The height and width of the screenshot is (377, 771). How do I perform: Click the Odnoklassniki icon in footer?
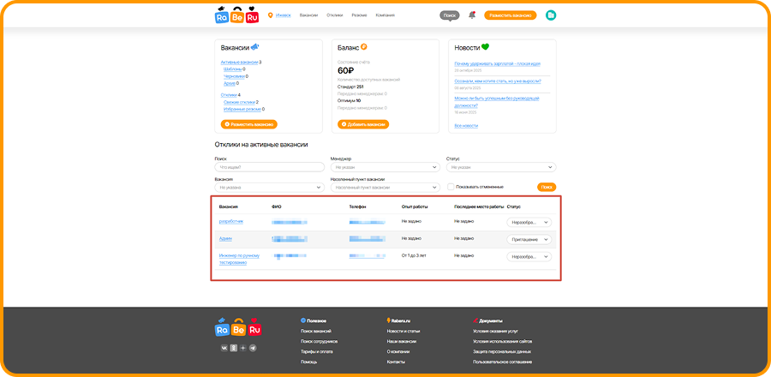[x=234, y=348]
